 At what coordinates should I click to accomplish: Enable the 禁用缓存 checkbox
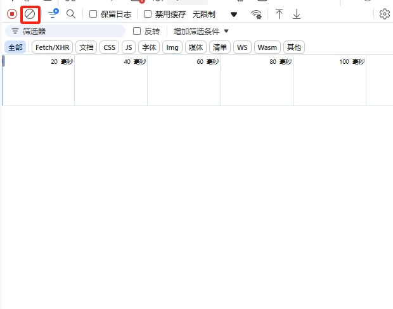[x=148, y=15]
